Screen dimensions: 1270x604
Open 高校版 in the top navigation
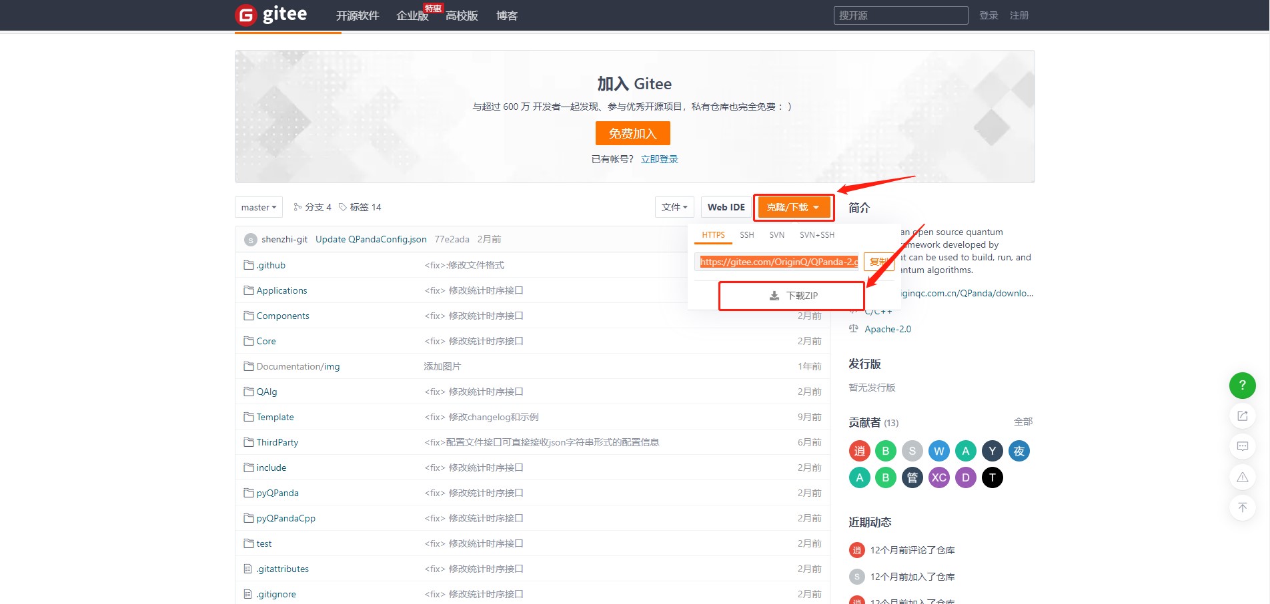pyautogui.click(x=462, y=15)
